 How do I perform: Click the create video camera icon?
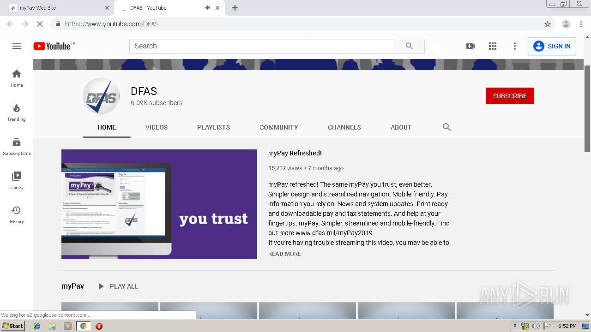[470, 46]
